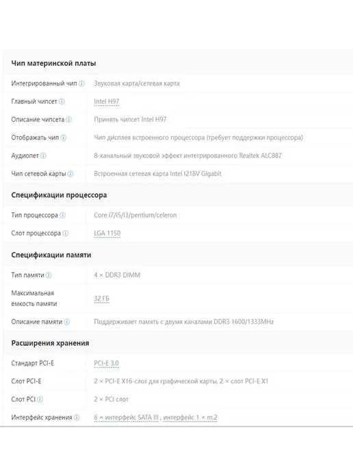
Task: Click info icon beside Чип сетевой карты
Action: (x=70, y=174)
